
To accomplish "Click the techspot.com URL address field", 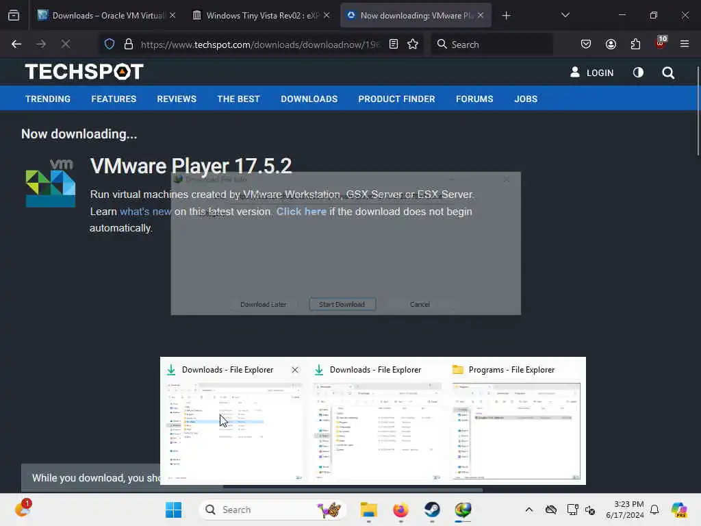I will pyautogui.click(x=260, y=45).
